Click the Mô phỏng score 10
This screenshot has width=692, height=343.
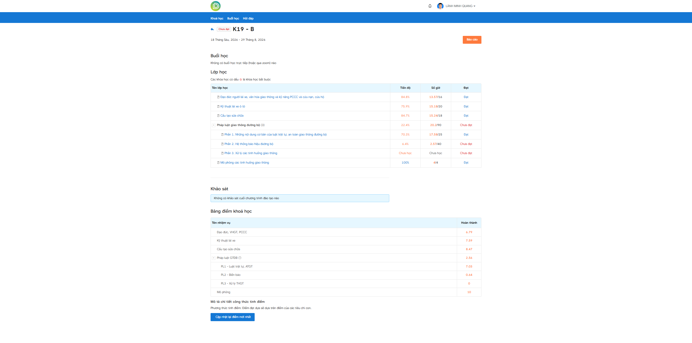coord(469,292)
